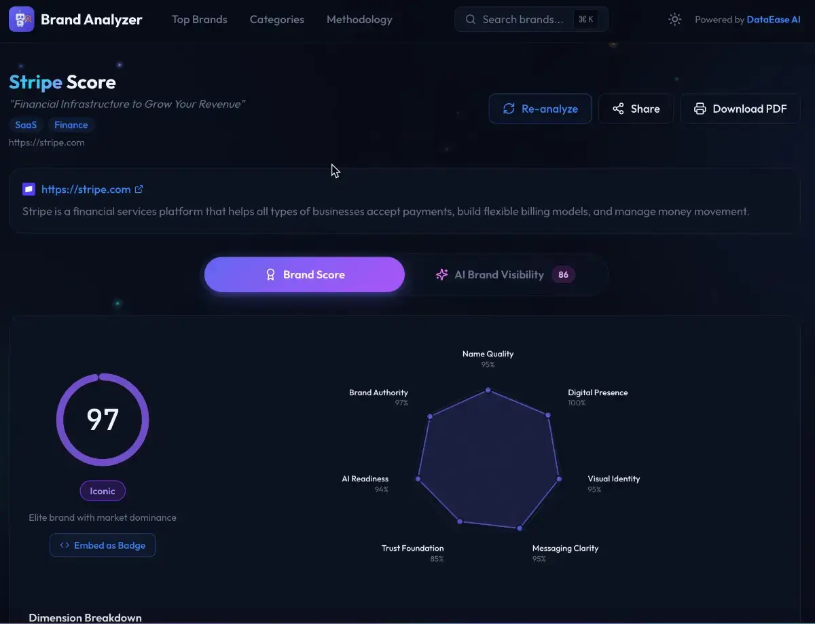Click the award ribbon icon on Brand Score
This screenshot has height=624, width=815.
270,274
